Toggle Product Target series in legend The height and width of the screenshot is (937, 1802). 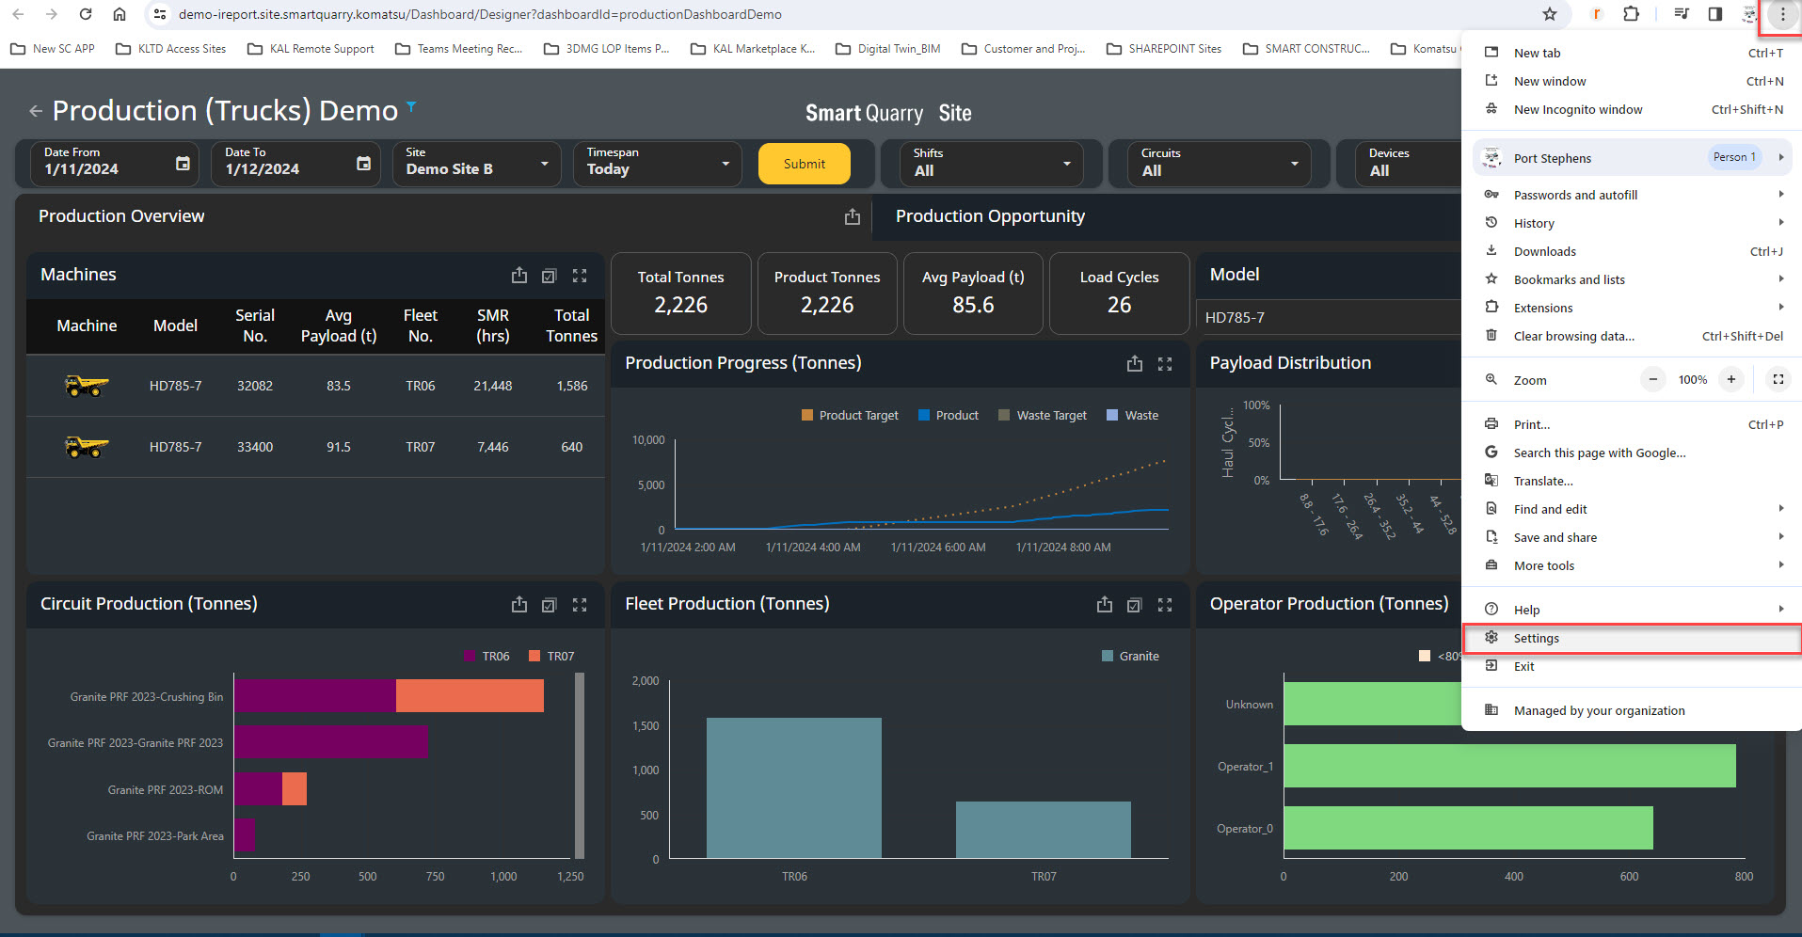click(x=850, y=415)
